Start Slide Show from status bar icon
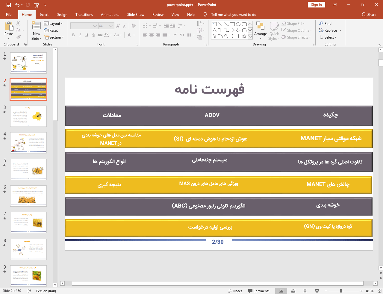The image size is (383, 294). [x=317, y=291]
